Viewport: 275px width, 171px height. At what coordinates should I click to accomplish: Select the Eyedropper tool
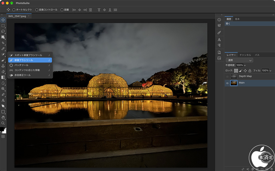click(3, 49)
